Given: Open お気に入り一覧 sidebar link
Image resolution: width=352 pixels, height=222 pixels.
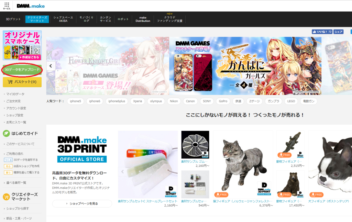Looking at the screenshot, I should (16, 122).
